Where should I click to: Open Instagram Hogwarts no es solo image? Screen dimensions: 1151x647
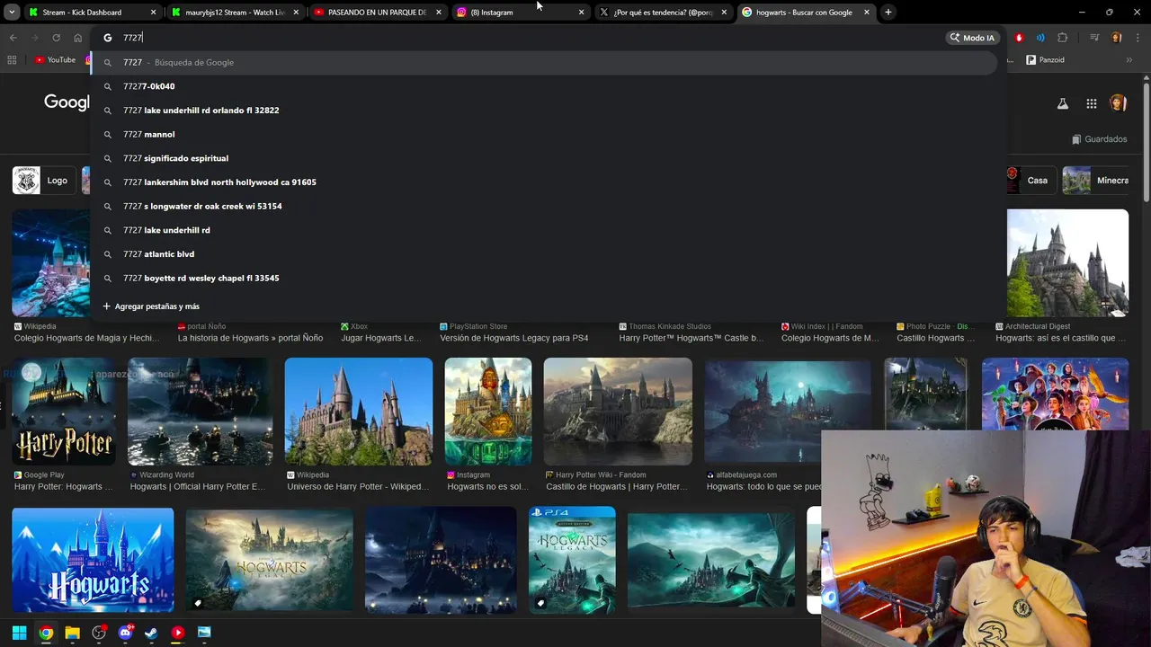[x=488, y=412]
